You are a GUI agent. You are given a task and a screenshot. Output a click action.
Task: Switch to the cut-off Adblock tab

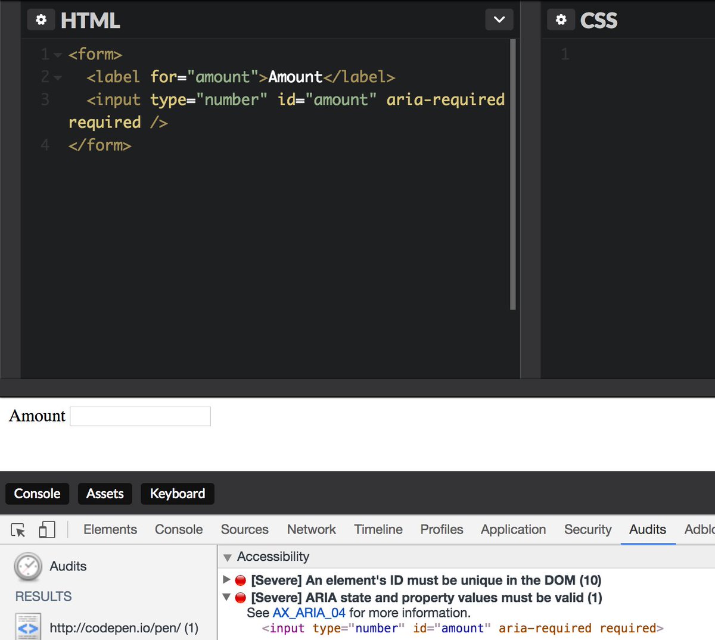tap(700, 529)
